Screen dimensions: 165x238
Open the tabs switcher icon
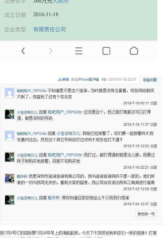tap(106, 51)
